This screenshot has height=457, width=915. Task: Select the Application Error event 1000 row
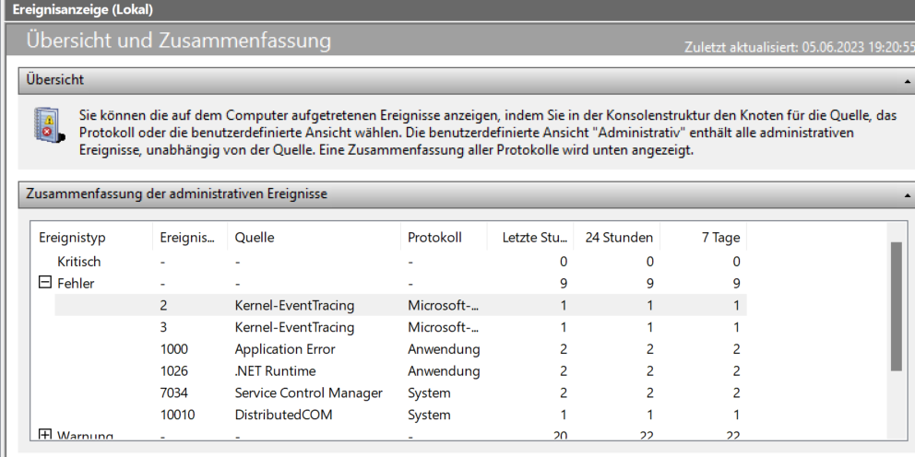click(x=285, y=349)
